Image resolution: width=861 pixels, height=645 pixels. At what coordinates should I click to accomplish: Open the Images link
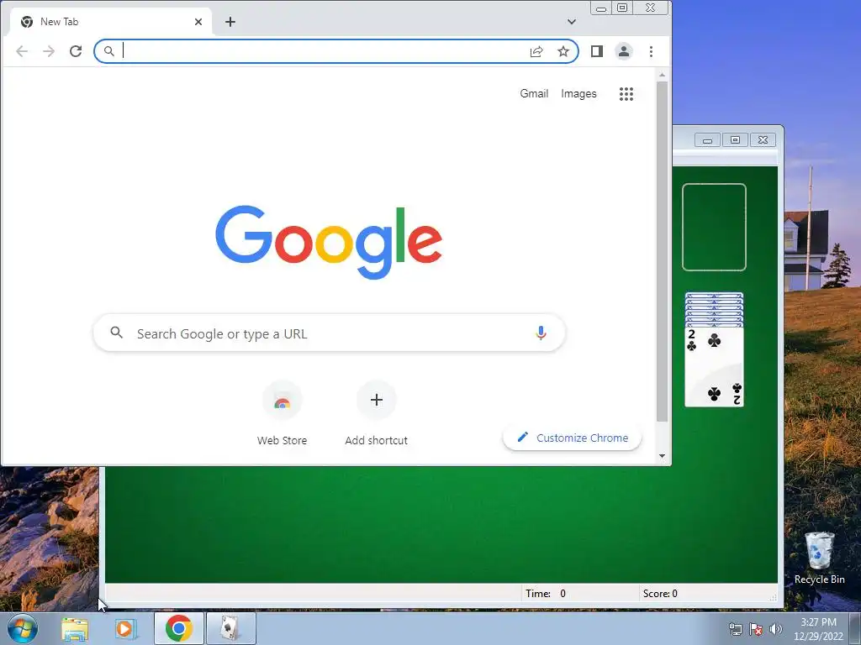point(578,94)
